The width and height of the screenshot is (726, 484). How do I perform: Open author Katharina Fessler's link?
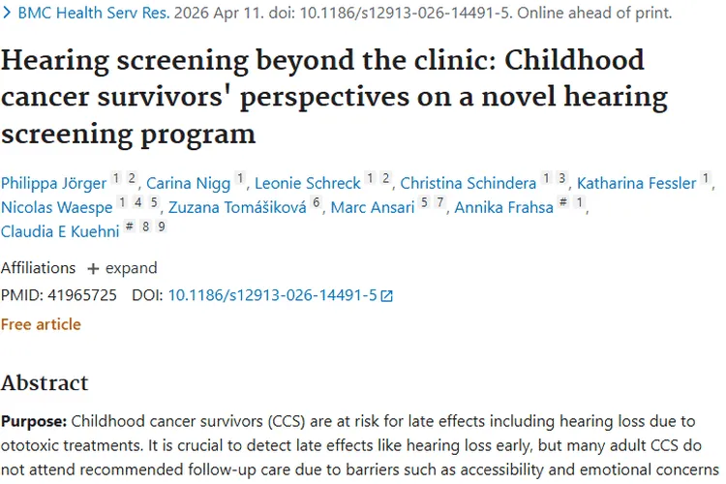636,182
